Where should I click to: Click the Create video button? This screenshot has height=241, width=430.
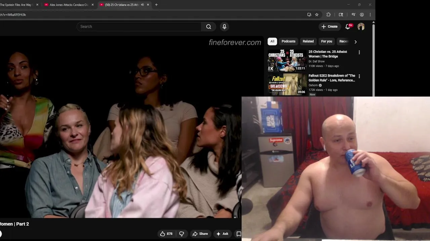(329, 27)
